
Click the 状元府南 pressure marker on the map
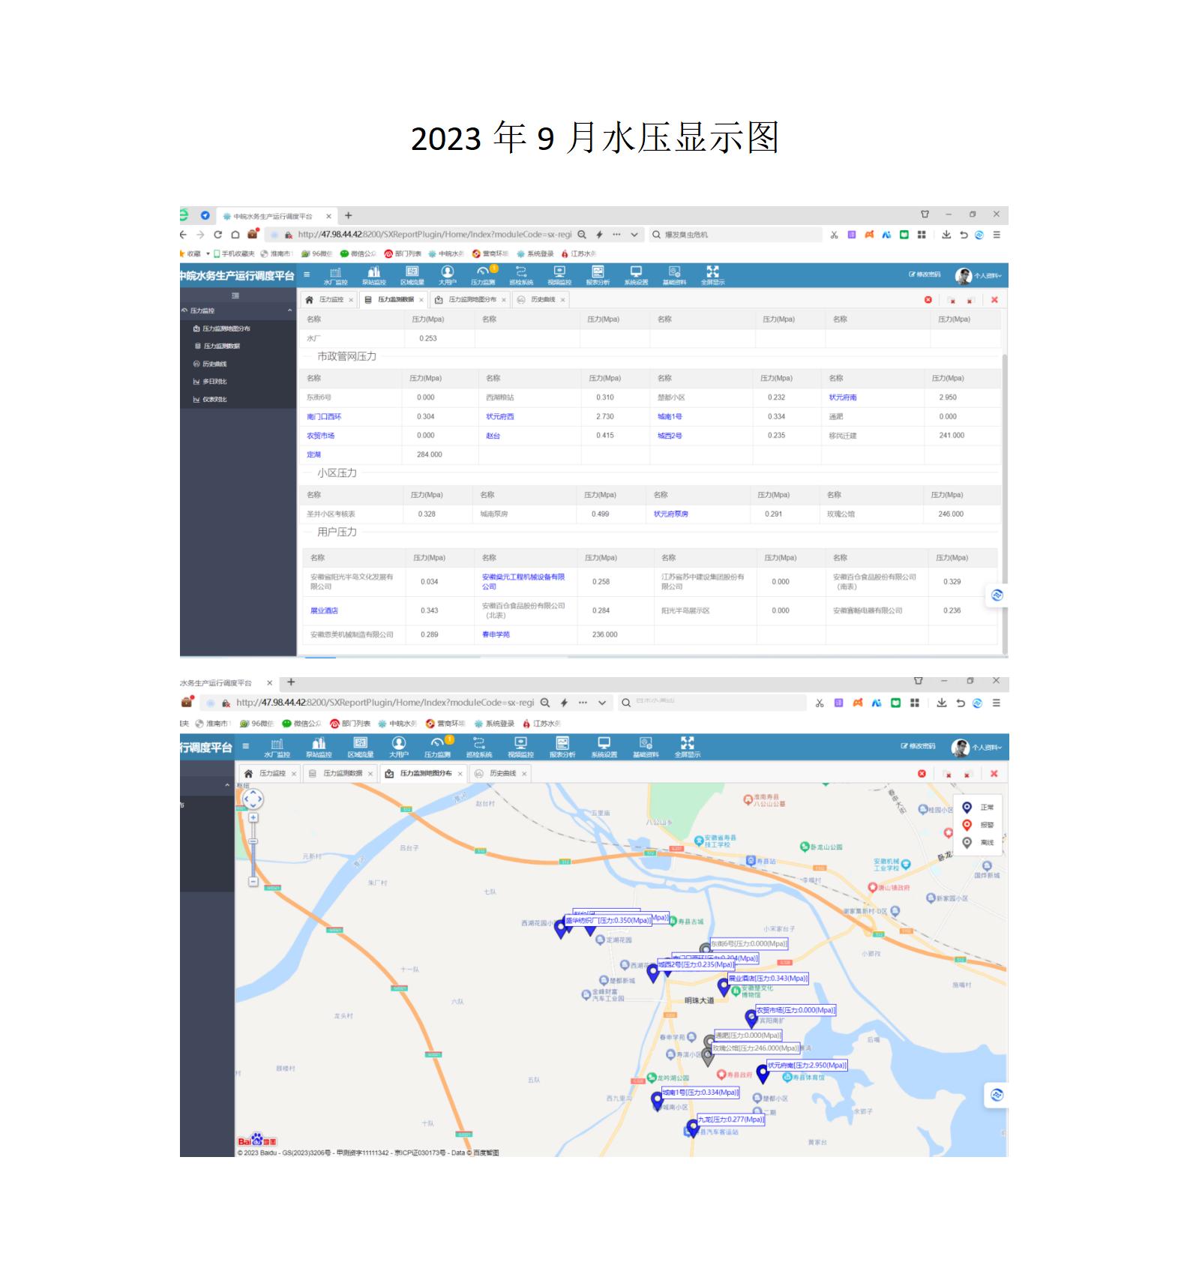pyautogui.click(x=763, y=1074)
